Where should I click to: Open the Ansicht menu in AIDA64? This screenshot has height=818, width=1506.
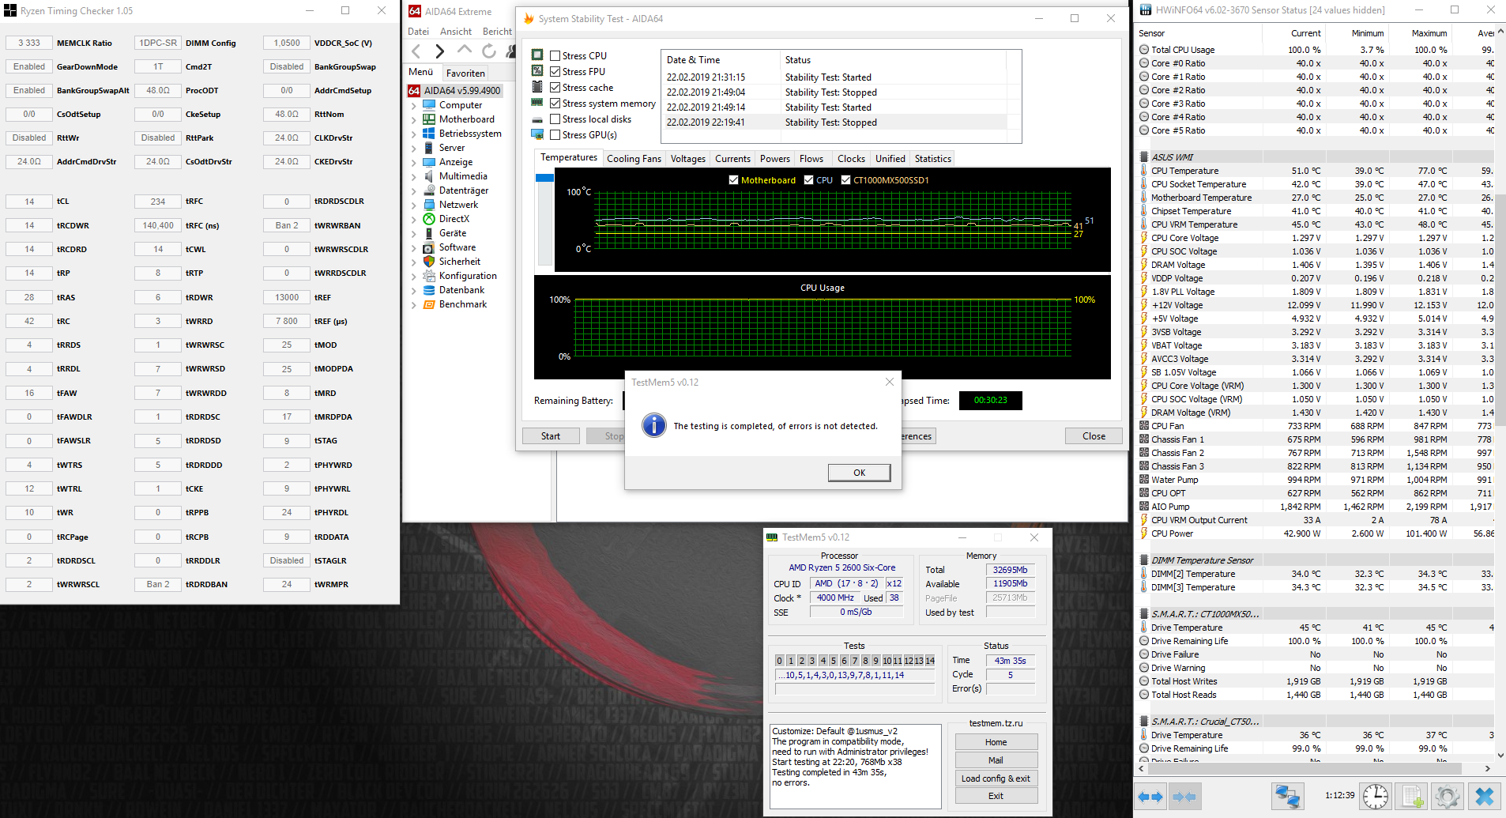[x=456, y=32]
